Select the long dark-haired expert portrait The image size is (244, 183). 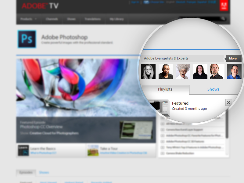click(x=200, y=71)
